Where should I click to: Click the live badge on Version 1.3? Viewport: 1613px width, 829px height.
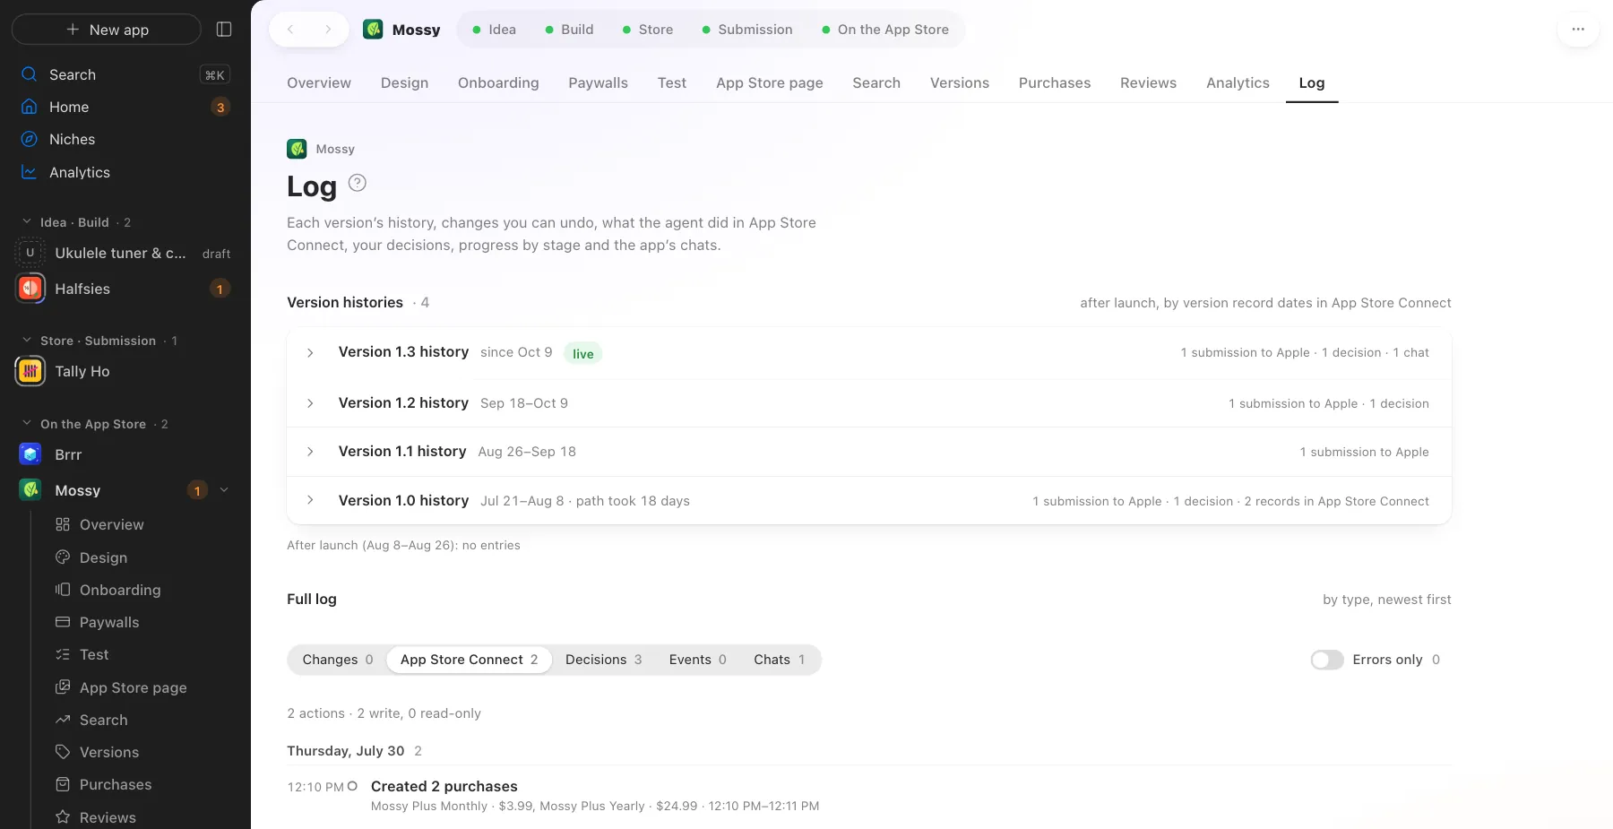582,354
